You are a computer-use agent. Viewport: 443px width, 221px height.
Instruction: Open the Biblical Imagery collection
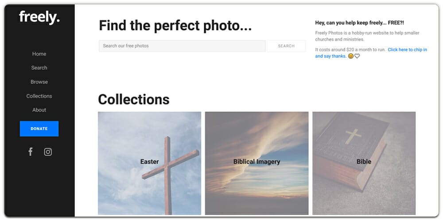pyautogui.click(x=256, y=163)
